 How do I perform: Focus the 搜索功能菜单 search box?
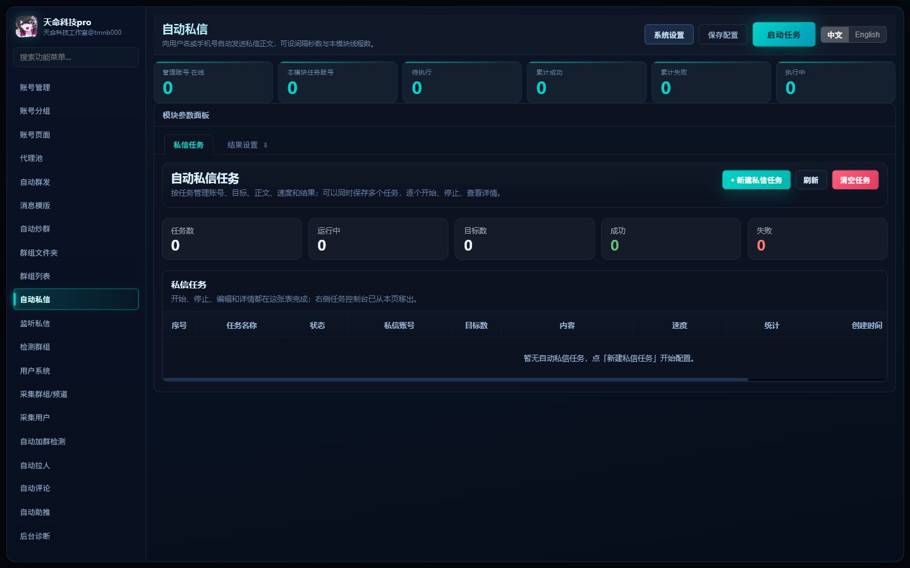click(76, 57)
